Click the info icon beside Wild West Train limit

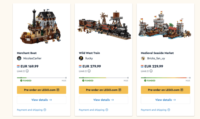pyautogui.click(x=89, y=71)
